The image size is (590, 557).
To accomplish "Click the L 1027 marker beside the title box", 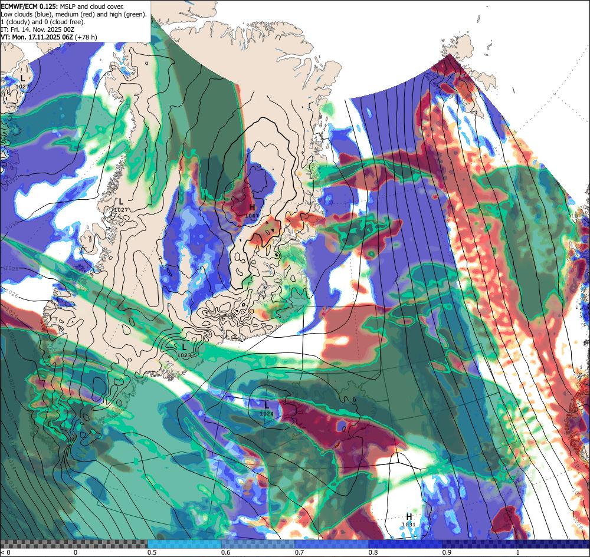I will point(22,82).
